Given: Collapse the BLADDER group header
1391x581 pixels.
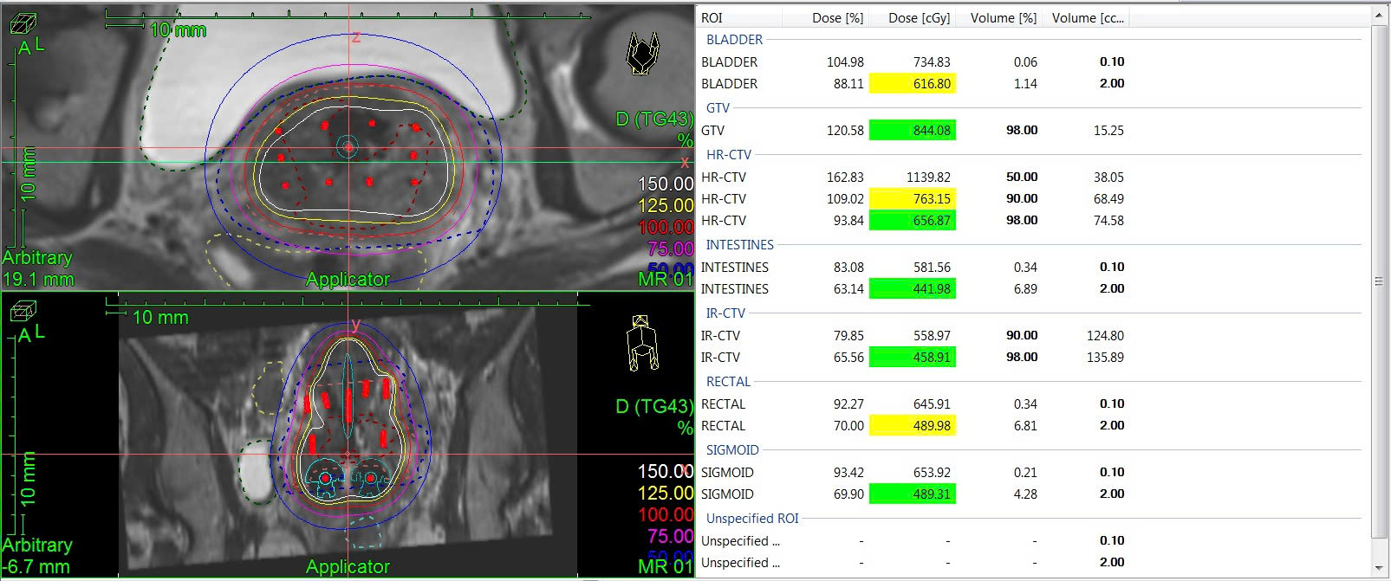Looking at the screenshot, I should (x=734, y=40).
